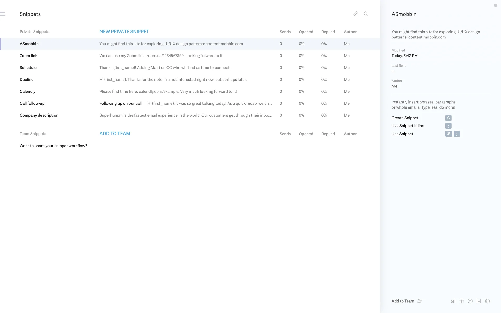Click the Create Snippet C shortcut key

pyautogui.click(x=448, y=118)
